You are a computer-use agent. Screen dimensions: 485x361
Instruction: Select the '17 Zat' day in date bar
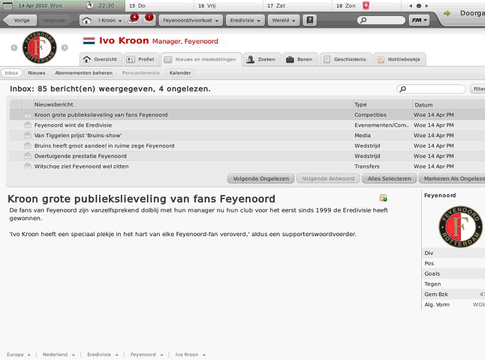298,5
